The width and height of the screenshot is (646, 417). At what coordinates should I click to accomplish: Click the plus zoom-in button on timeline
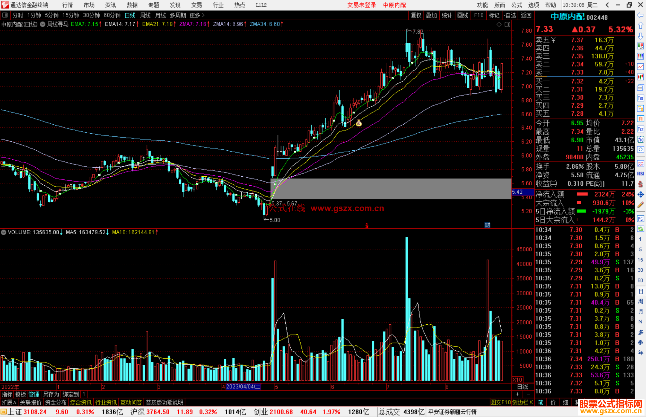[518, 394]
